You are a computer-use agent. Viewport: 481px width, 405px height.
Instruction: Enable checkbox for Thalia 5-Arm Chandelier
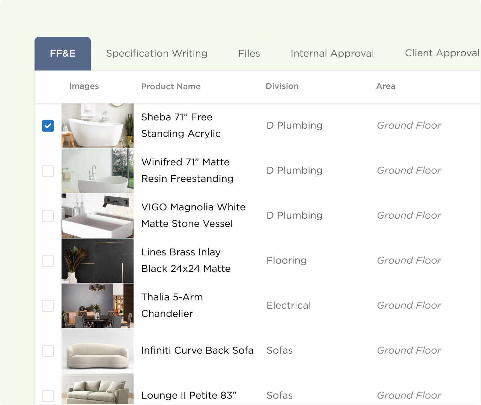pyautogui.click(x=48, y=306)
